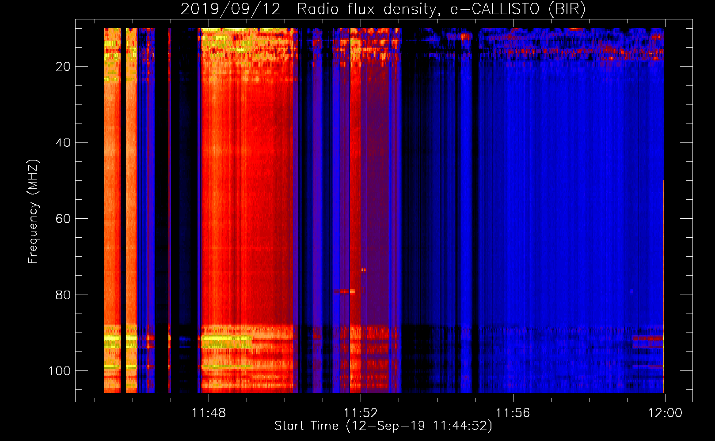Click the "60" frequency tick label
The width and height of the screenshot is (715, 441).
[63, 219]
